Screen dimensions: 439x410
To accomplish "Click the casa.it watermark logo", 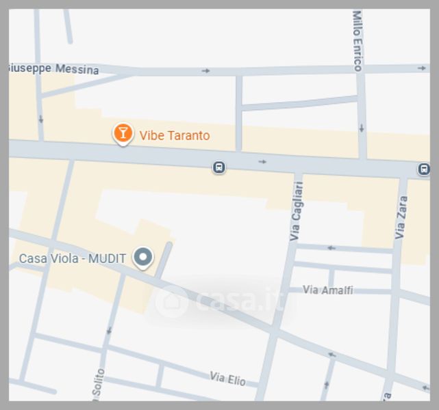I will pos(220,301).
